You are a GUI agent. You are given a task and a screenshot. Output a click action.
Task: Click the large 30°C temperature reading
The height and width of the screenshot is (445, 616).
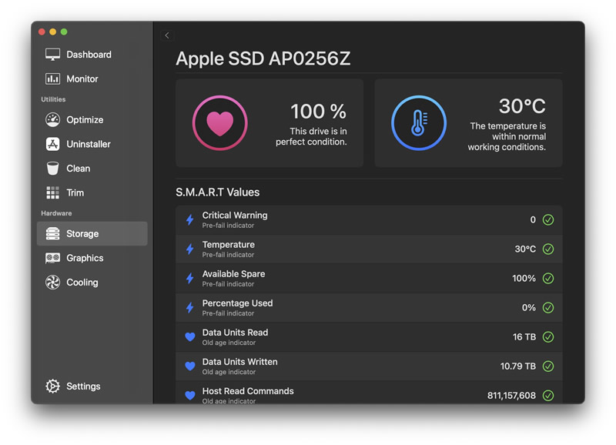[522, 106]
